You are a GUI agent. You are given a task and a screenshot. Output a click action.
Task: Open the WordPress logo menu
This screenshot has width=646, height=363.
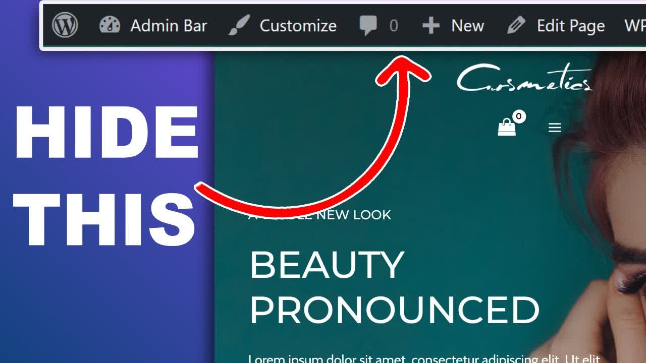pyautogui.click(x=65, y=25)
